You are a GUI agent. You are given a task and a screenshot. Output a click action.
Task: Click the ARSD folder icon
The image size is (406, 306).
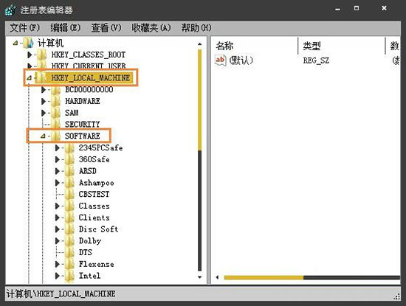[x=69, y=171]
